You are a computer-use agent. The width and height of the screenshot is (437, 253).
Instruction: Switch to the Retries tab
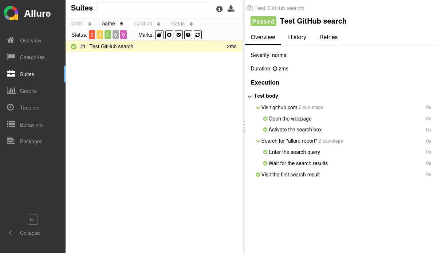(328, 37)
